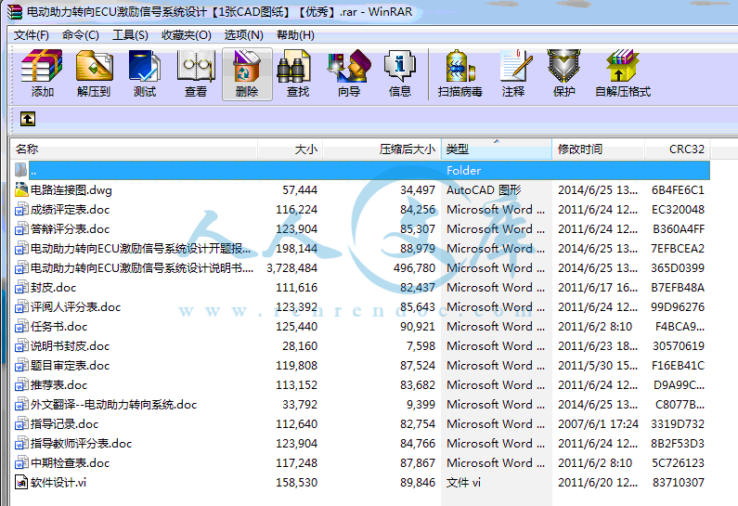Click the parent folder icon in the '..' row

click(x=20, y=170)
